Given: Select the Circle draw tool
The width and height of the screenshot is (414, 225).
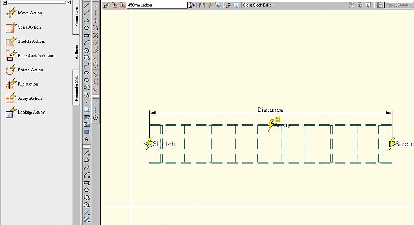Looking at the screenshot, I should click(86, 50).
